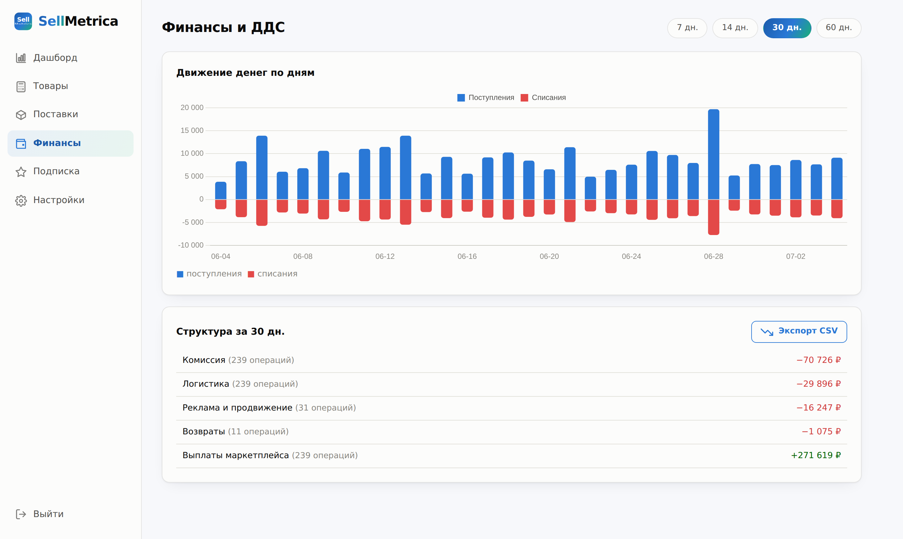903x539 pixels.
Task: Click the -10 000 y-axis label
Action: [x=191, y=245]
